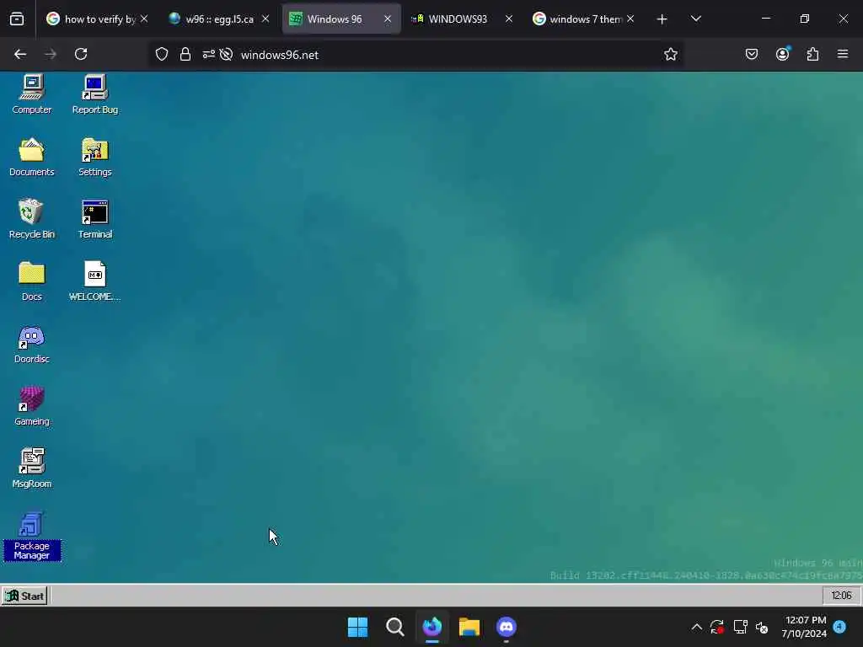Open the Package Manager icon
The height and width of the screenshot is (647, 863).
tap(31, 537)
